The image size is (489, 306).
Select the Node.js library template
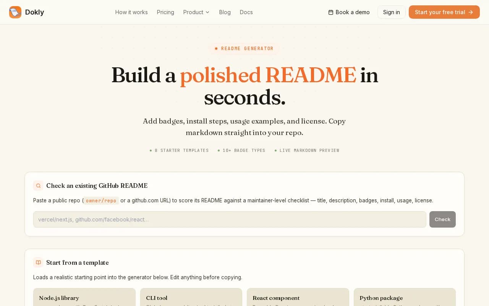[x=84, y=297]
